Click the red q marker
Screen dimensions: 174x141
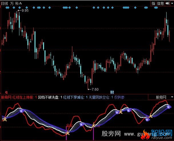click(x=6, y=92)
